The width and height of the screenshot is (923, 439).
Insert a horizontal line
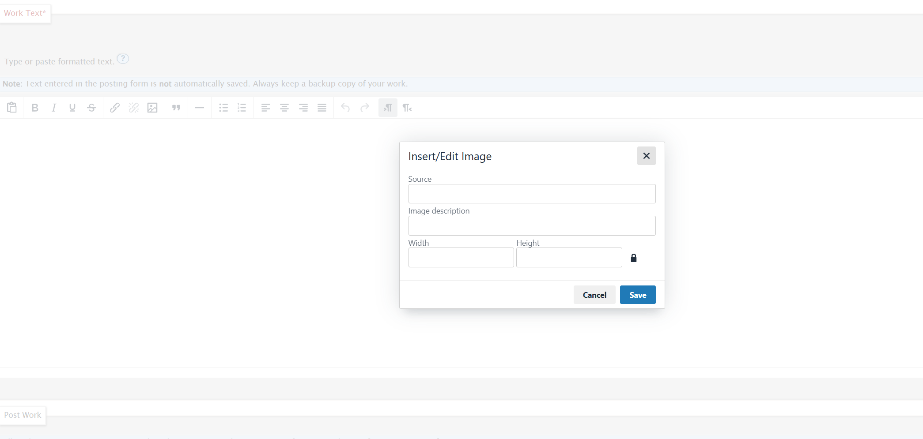coord(200,108)
